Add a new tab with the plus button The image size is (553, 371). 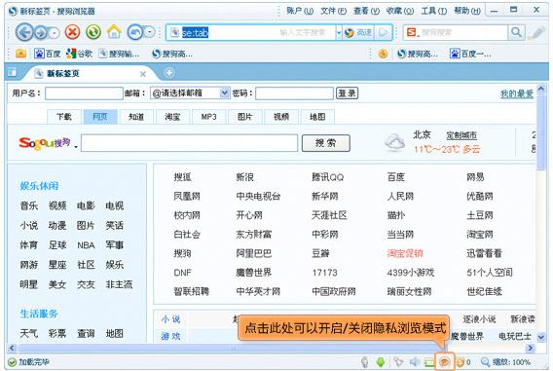coord(169,73)
